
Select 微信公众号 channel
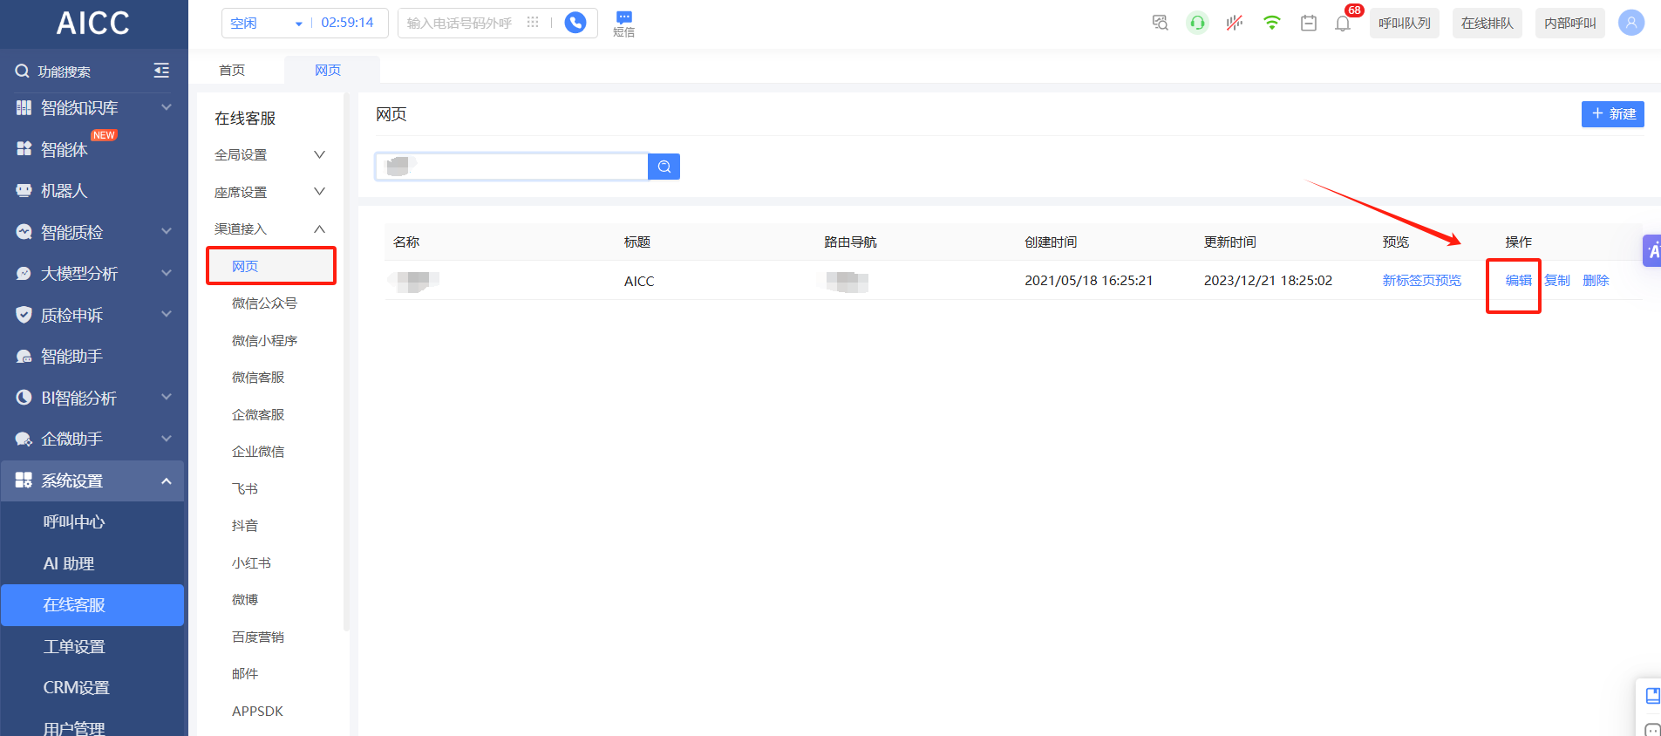click(264, 303)
